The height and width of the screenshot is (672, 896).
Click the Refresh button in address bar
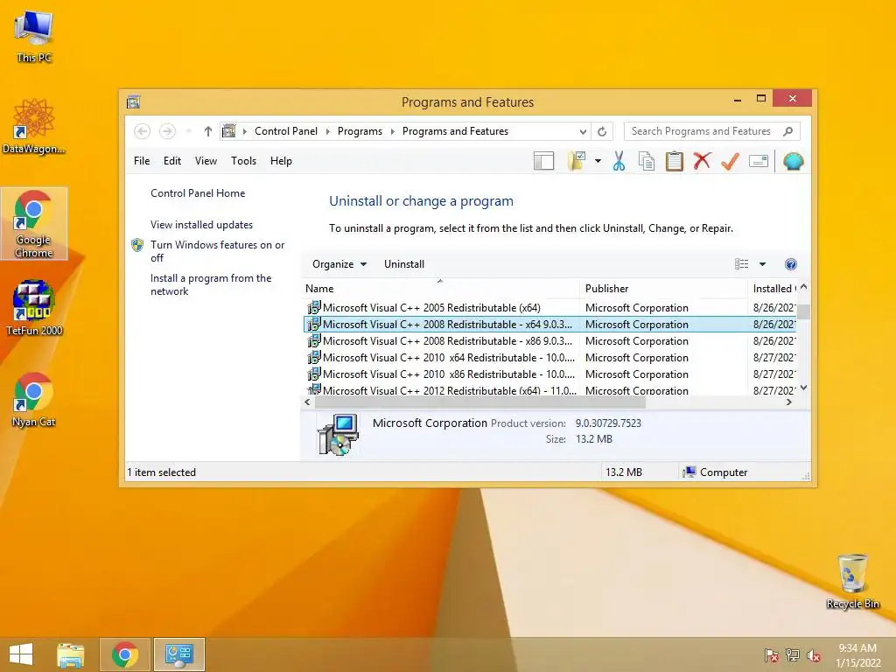pos(602,131)
